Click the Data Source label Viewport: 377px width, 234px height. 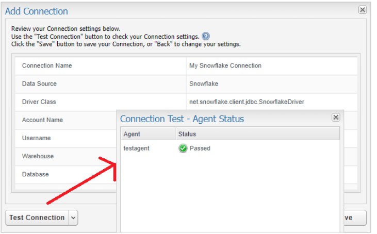39,83
